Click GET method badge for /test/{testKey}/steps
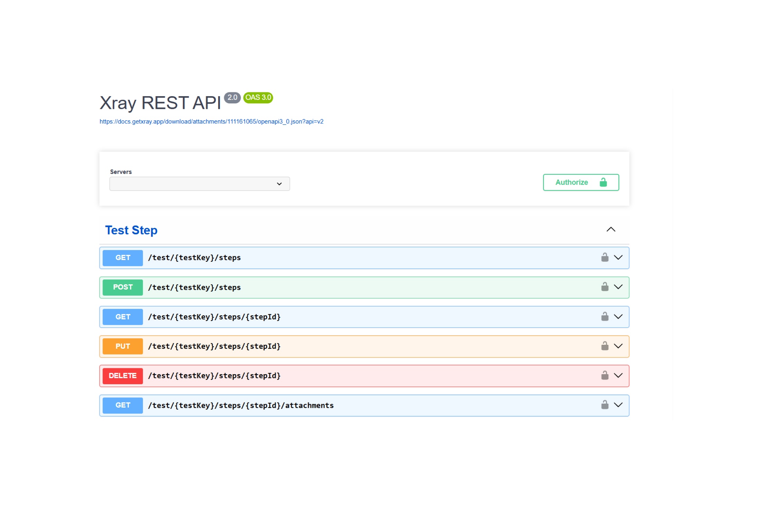This screenshot has width=762, height=509. point(123,258)
